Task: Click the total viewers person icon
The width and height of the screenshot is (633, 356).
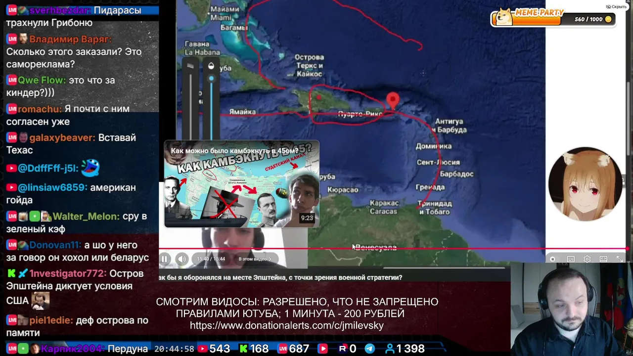Action: 390,349
